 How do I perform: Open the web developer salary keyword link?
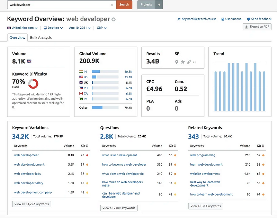click(x=29, y=183)
